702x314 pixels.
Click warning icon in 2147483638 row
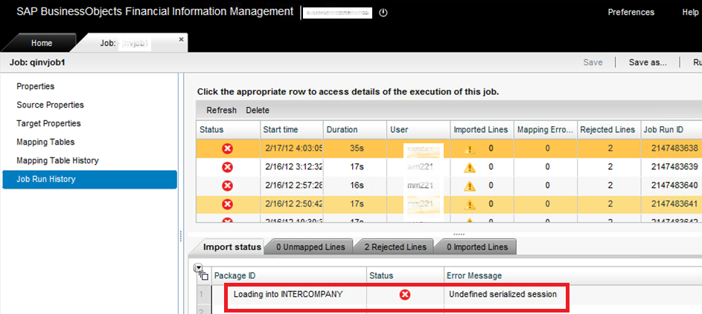tap(469, 149)
